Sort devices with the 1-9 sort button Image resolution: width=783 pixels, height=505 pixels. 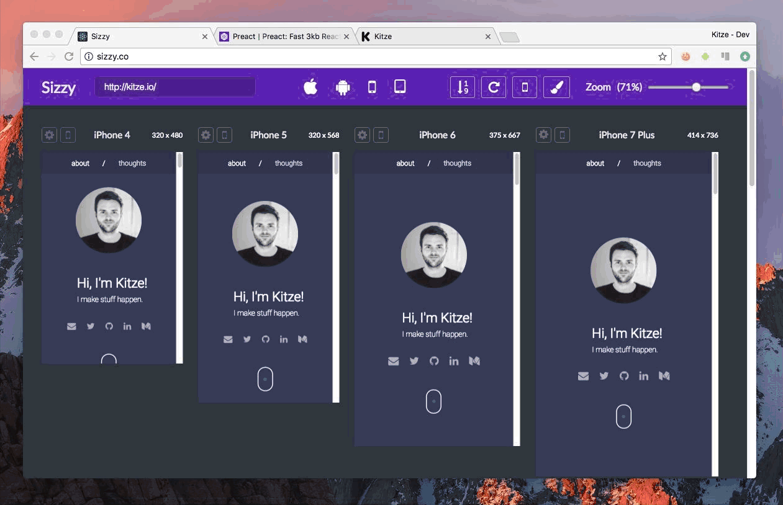pyautogui.click(x=462, y=87)
